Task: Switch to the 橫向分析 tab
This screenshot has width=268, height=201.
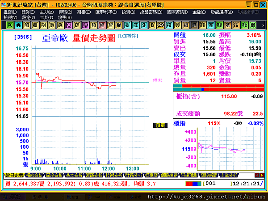Action: point(34,175)
